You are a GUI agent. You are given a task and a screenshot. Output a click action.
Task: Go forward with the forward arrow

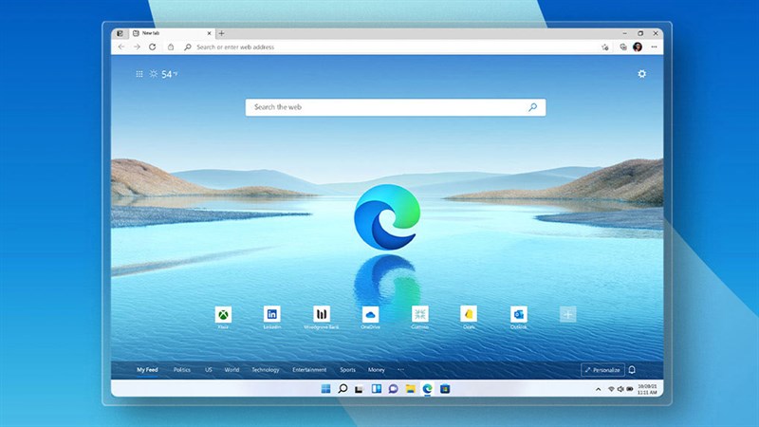(x=137, y=46)
